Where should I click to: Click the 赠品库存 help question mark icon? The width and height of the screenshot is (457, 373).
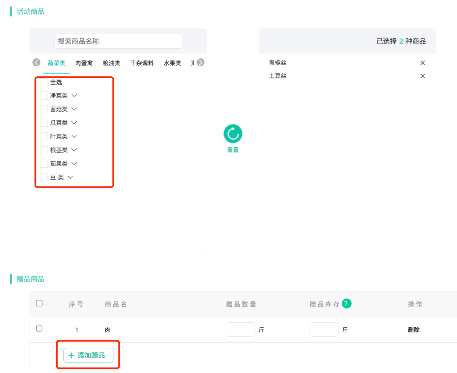(x=346, y=304)
